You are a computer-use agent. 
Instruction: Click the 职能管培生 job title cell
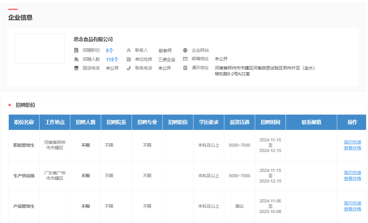[x=24, y=145]
